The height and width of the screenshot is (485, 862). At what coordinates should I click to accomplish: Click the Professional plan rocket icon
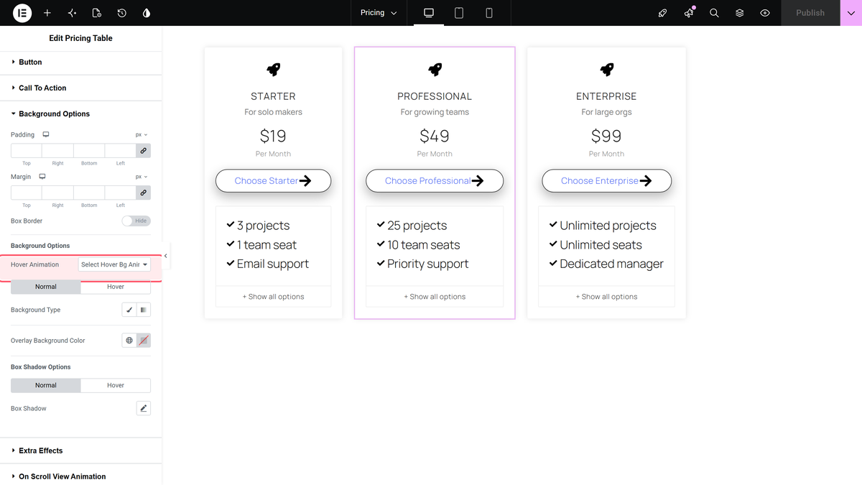(x=435, y=69)
